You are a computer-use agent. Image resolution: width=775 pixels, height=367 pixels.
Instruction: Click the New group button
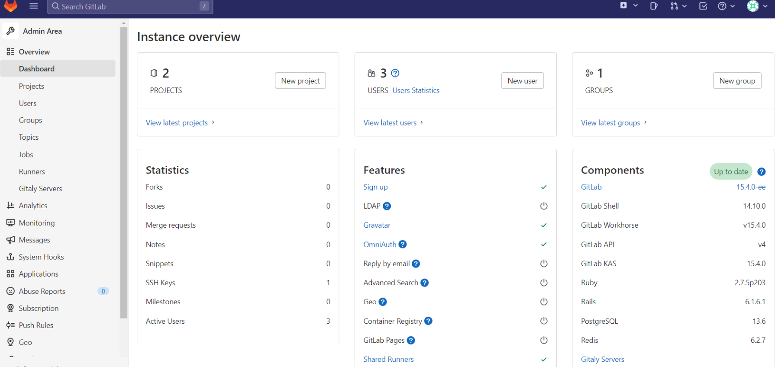click(737, 81)
